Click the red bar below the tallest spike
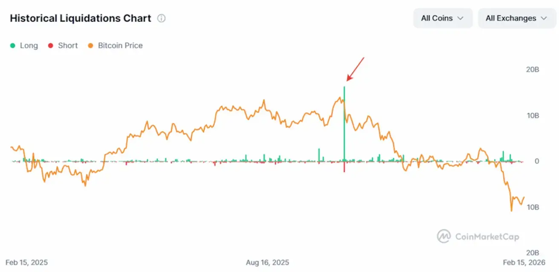 coord(344,167)
